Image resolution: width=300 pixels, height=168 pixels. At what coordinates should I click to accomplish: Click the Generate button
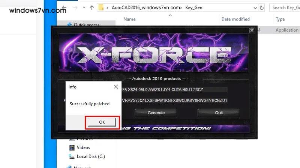tap(156, 113)
